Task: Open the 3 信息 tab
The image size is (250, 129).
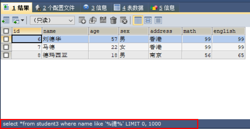Action: [95, 8]
